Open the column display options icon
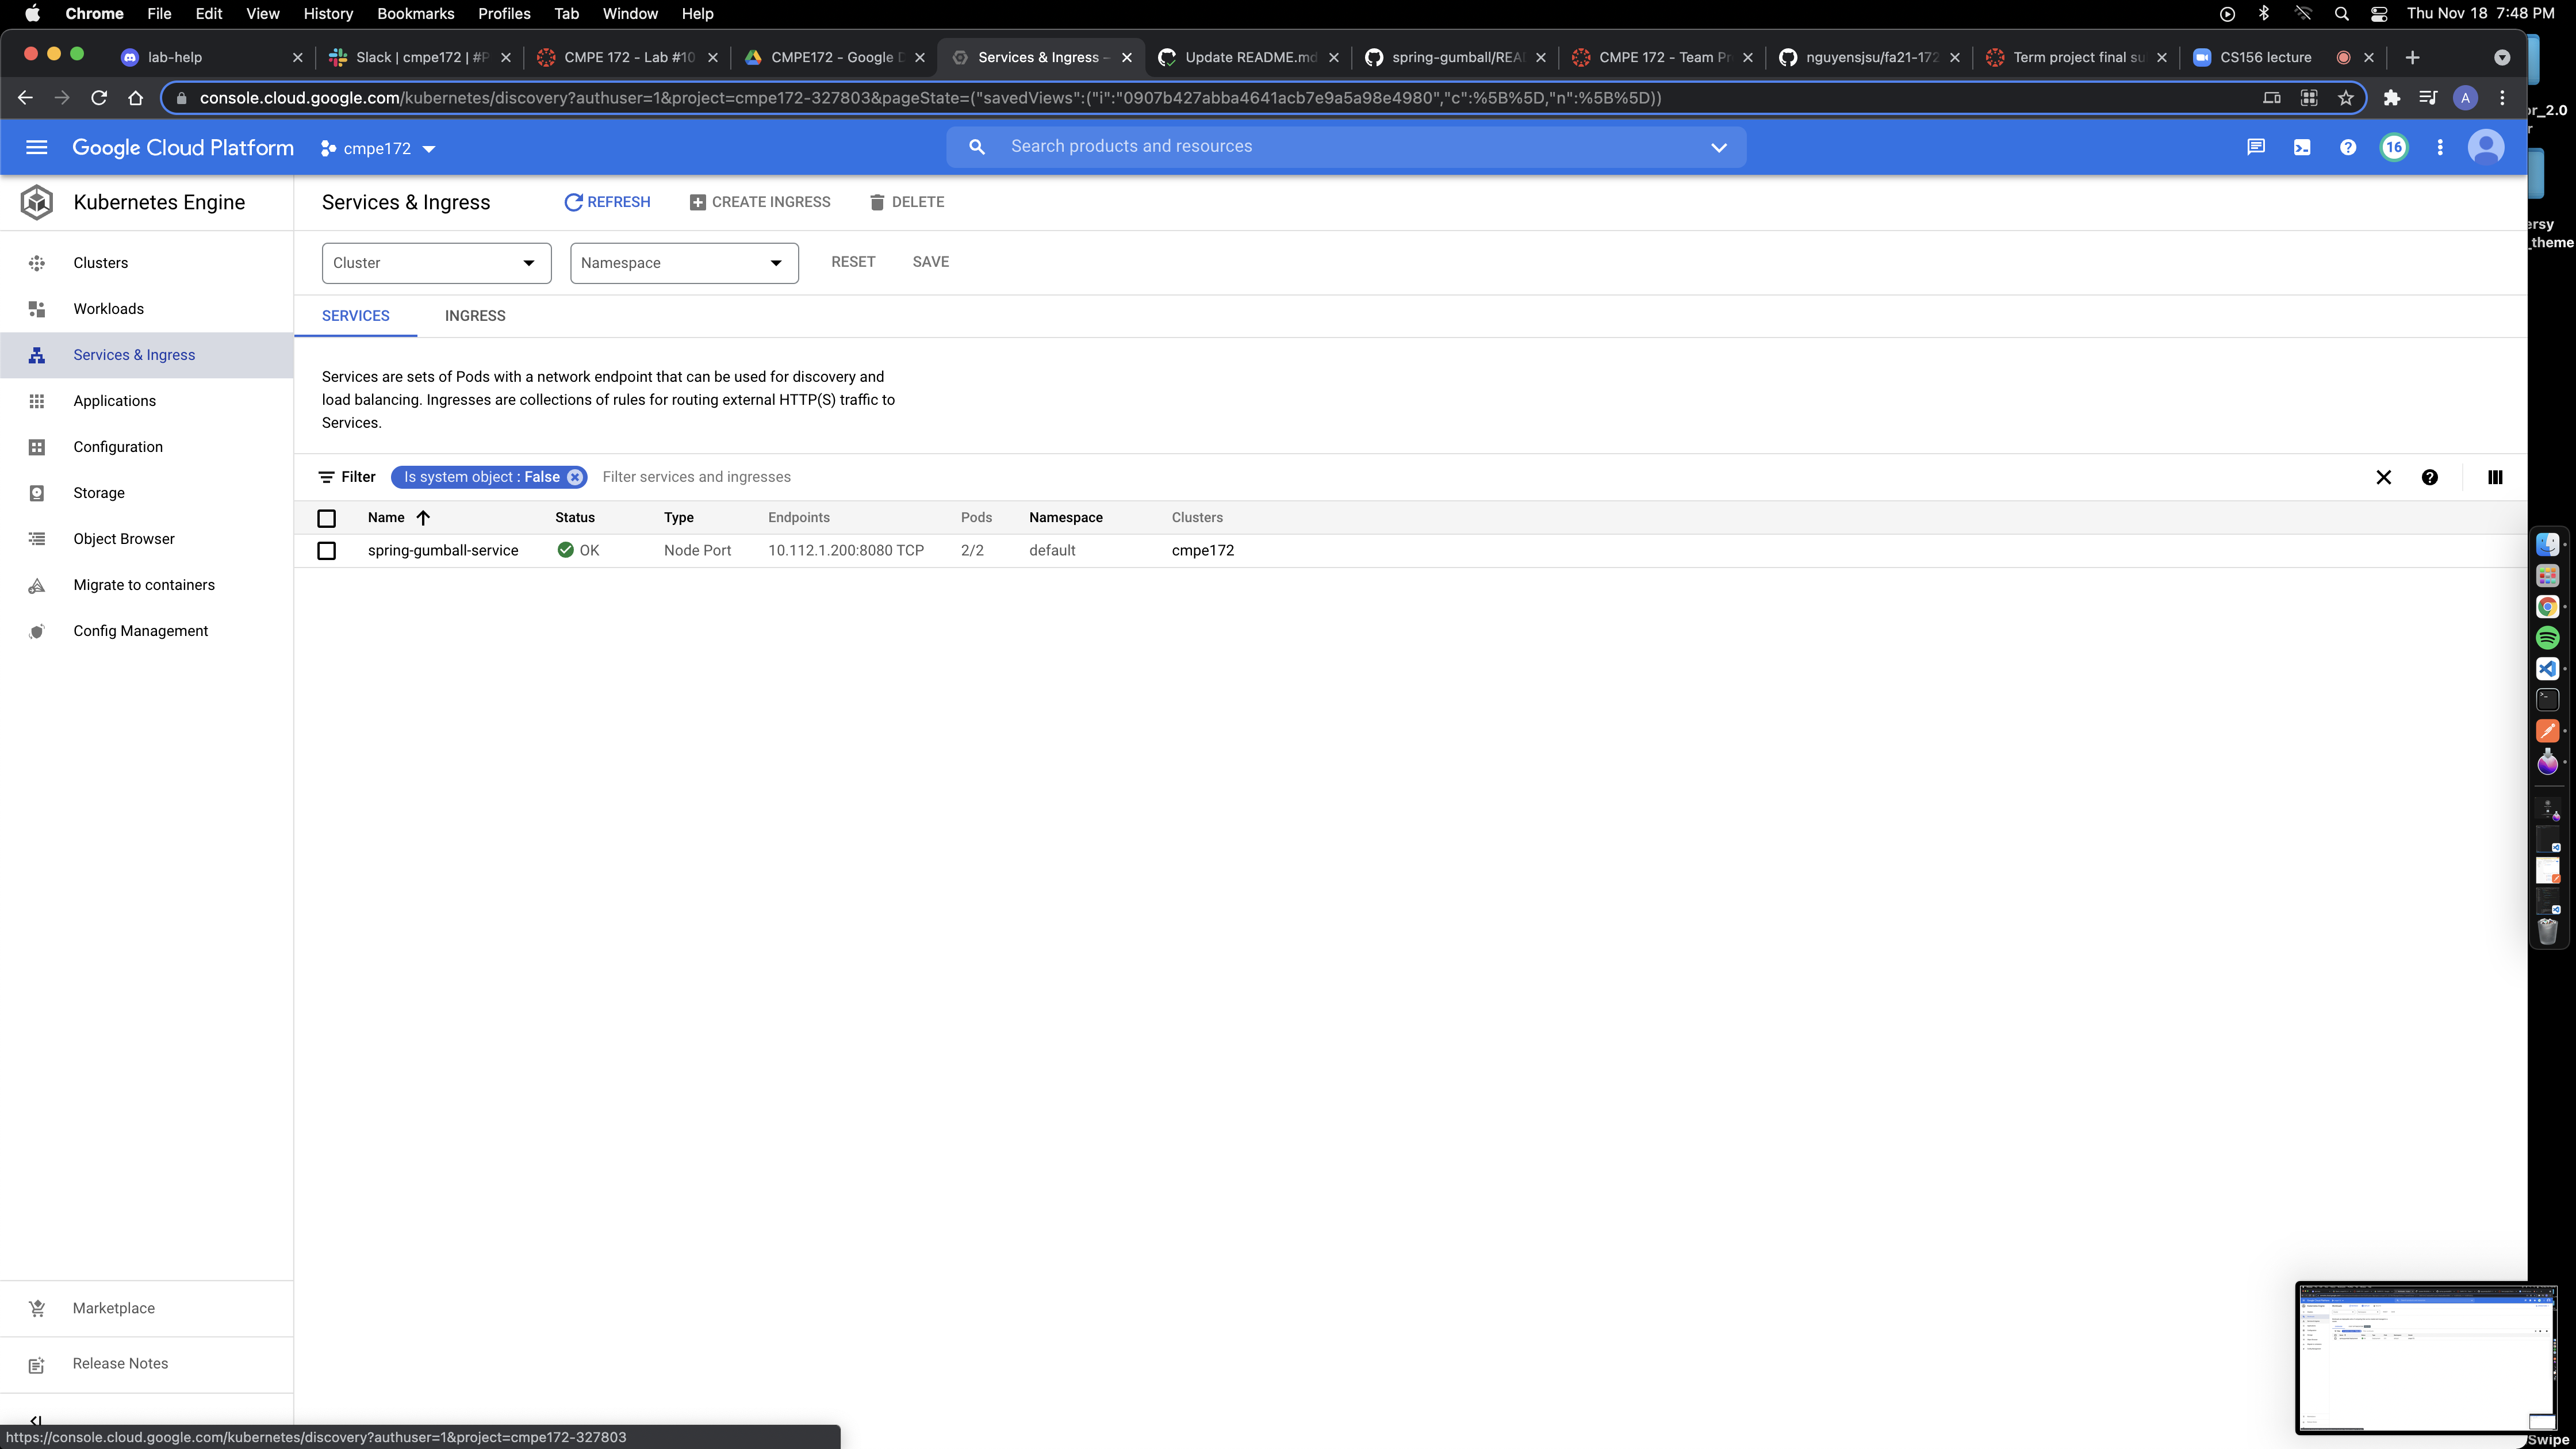2576x1449 pixels. click(x=2495, y=477)
